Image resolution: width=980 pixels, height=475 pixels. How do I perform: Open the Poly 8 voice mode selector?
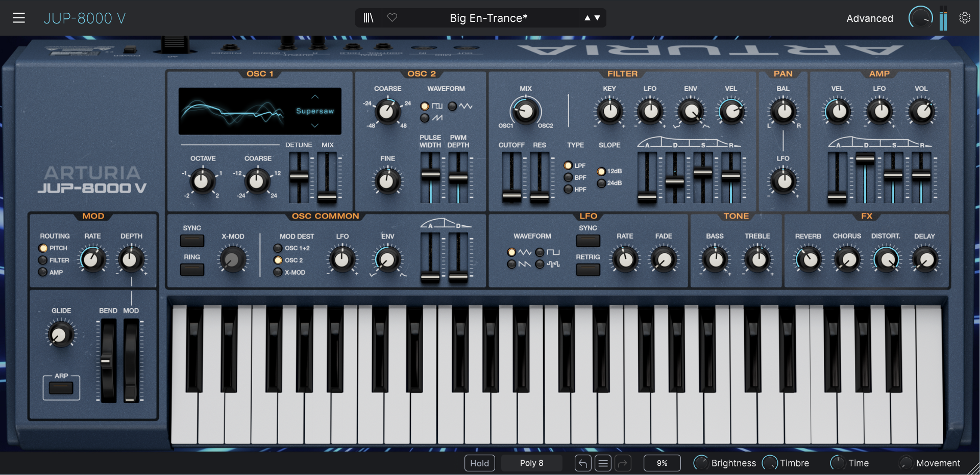pos(532,463)
